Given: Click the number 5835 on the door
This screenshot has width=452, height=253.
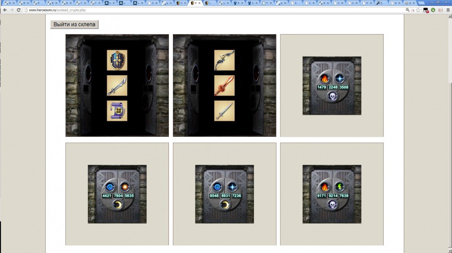Looking at the screenshot, I should [129, 196].
